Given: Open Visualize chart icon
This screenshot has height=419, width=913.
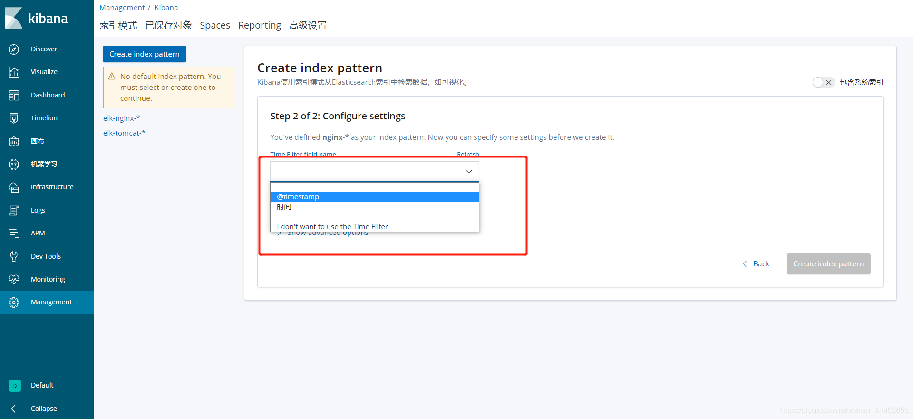Looking at the screenshot, I should click(14, 72).
